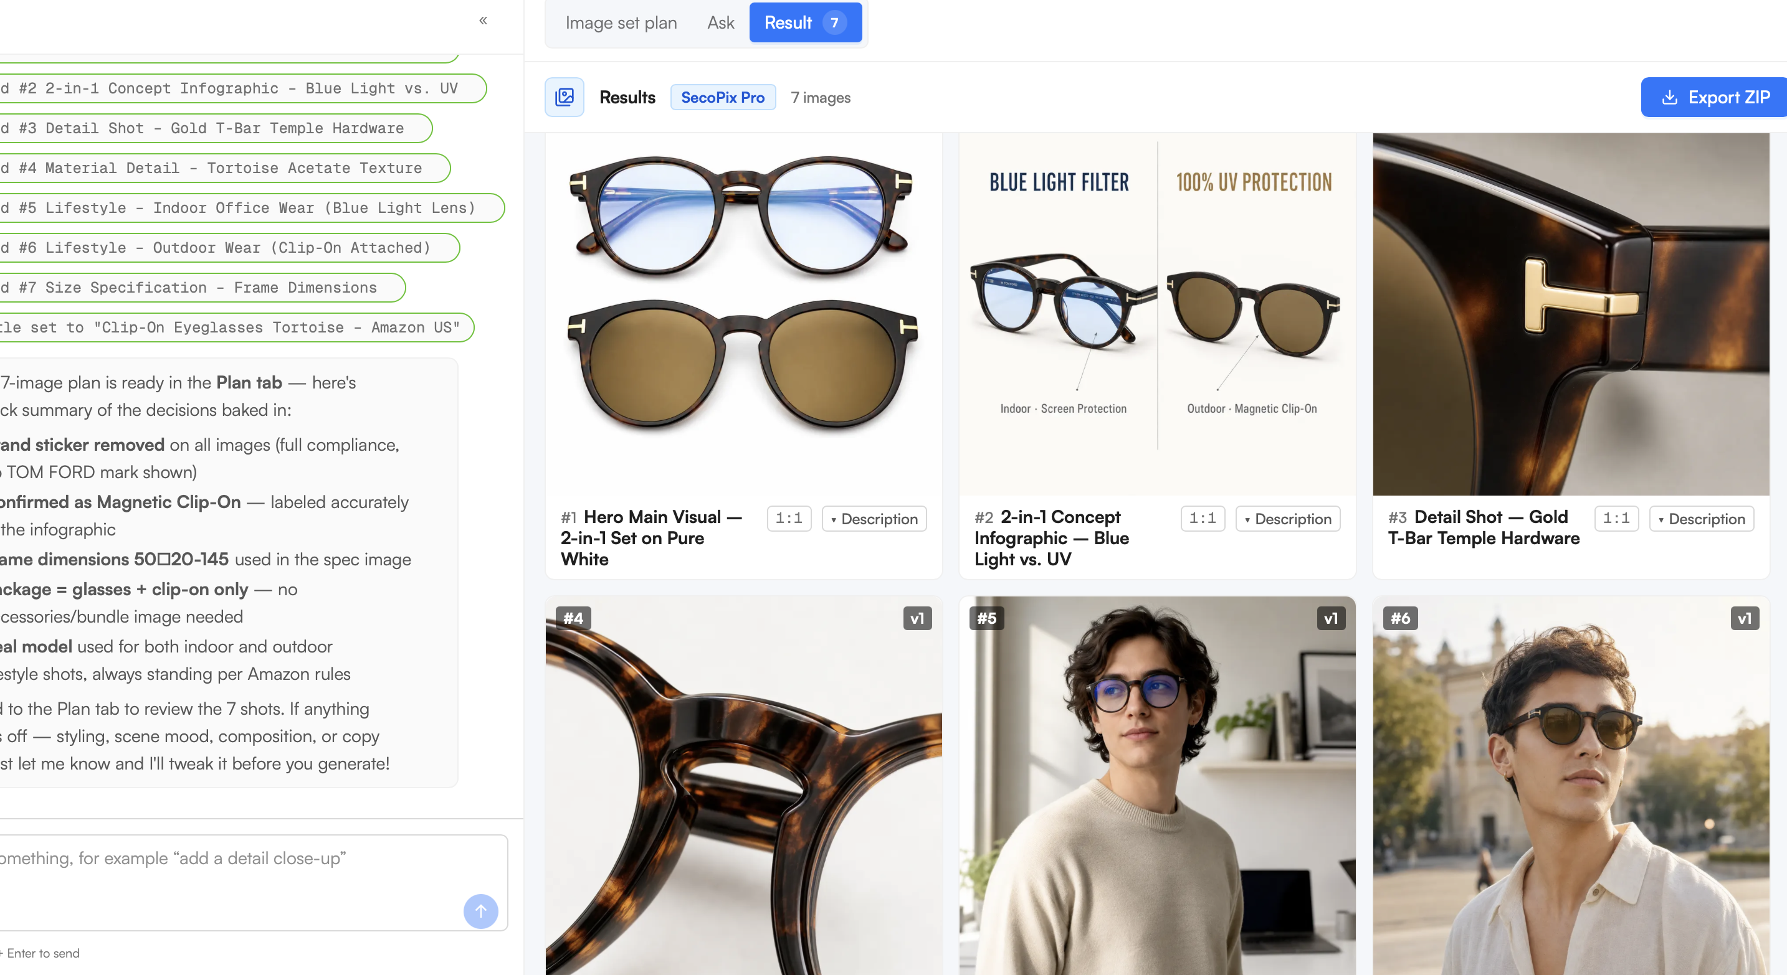Open the outdoor sunglasses model image
Screen dimensions: 1787x975
(1571, 785)
